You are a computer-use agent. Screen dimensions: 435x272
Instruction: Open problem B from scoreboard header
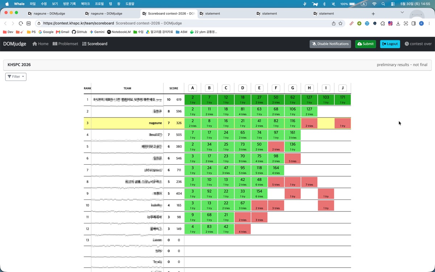tap(209, 88)
